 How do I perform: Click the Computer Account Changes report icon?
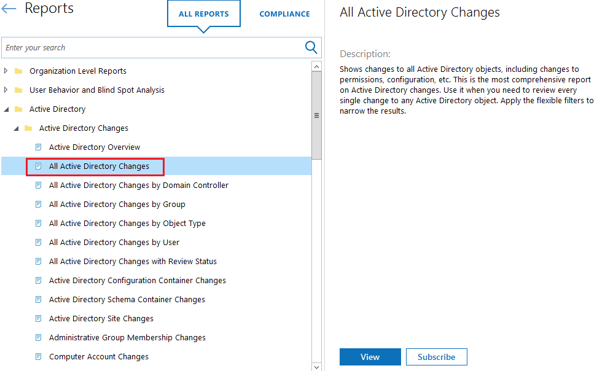click(38, 357)
